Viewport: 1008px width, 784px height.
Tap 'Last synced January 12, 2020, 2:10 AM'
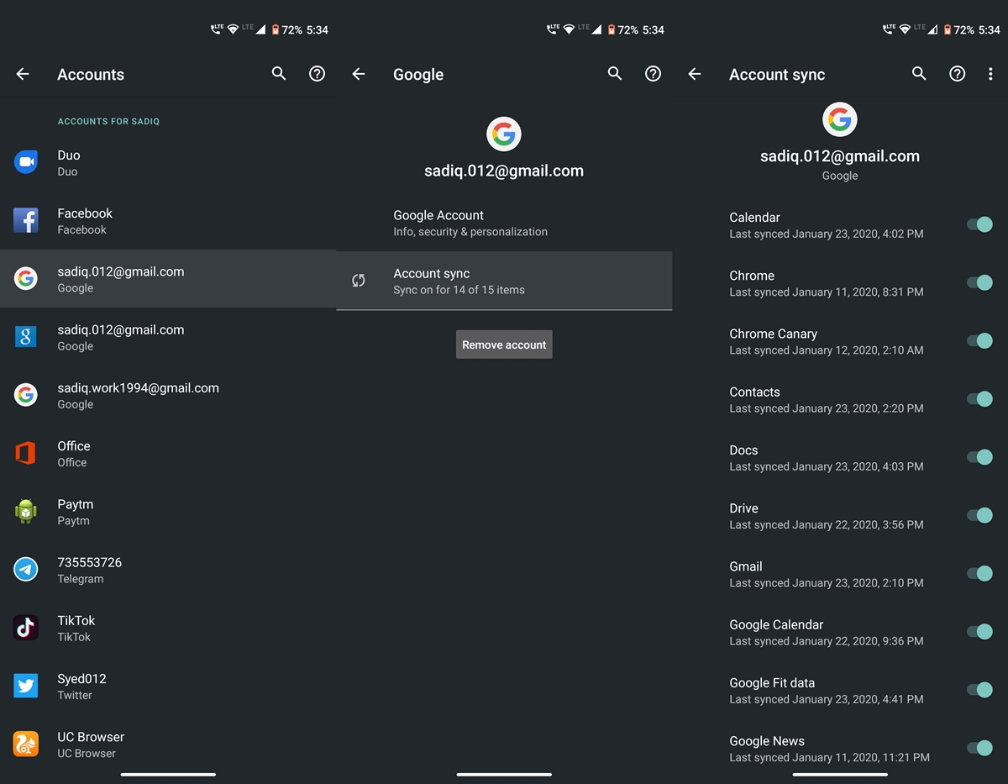(827, 350)
